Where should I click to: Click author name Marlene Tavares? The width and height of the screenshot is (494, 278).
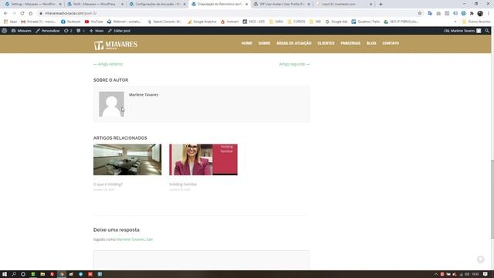pos(144,94)
